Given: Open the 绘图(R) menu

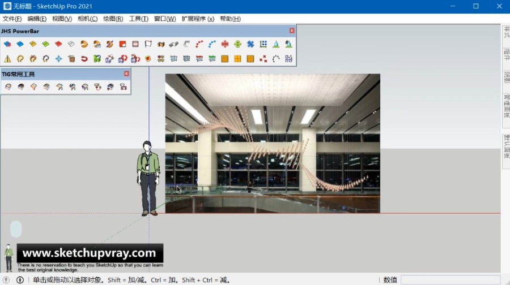Looking at the screenshot, I should (x=113, y=19).
